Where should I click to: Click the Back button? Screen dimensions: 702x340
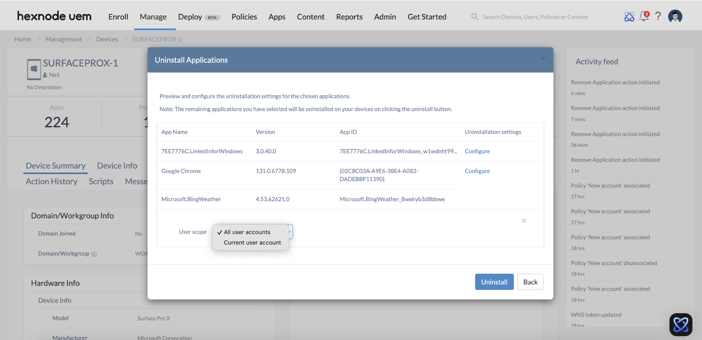[x=530, y=282]
